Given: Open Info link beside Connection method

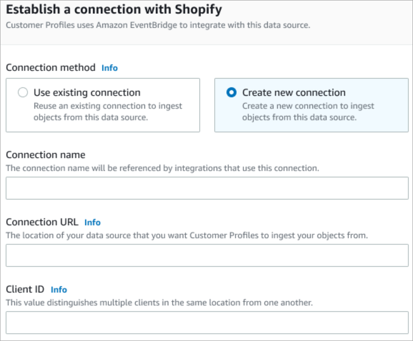Looking at the screenshot, I should coord(110,68).
